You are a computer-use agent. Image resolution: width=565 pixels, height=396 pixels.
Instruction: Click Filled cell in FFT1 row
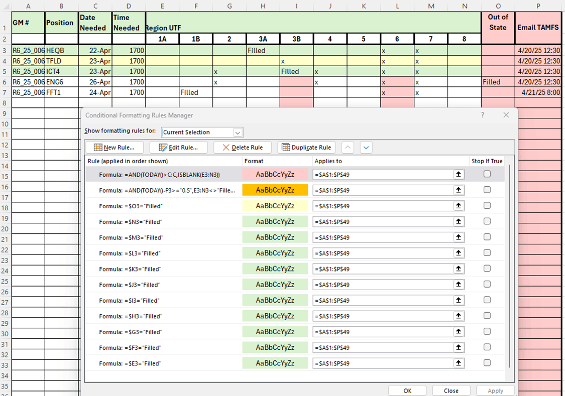[x=196, y=92]
